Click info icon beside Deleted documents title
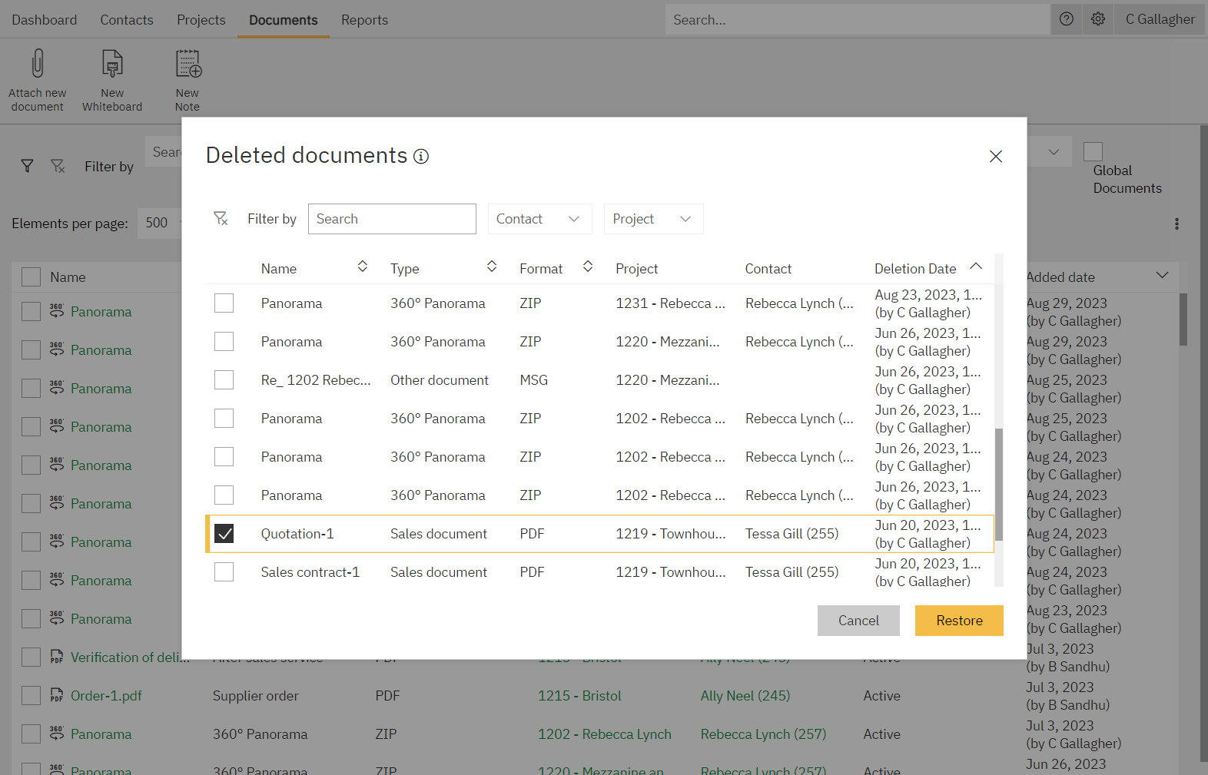Viewport: 1208px width, 775px height. point(421,157)
